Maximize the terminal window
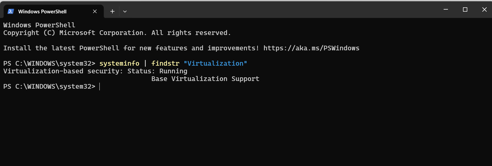492x166 pixels. click(465, 10)
